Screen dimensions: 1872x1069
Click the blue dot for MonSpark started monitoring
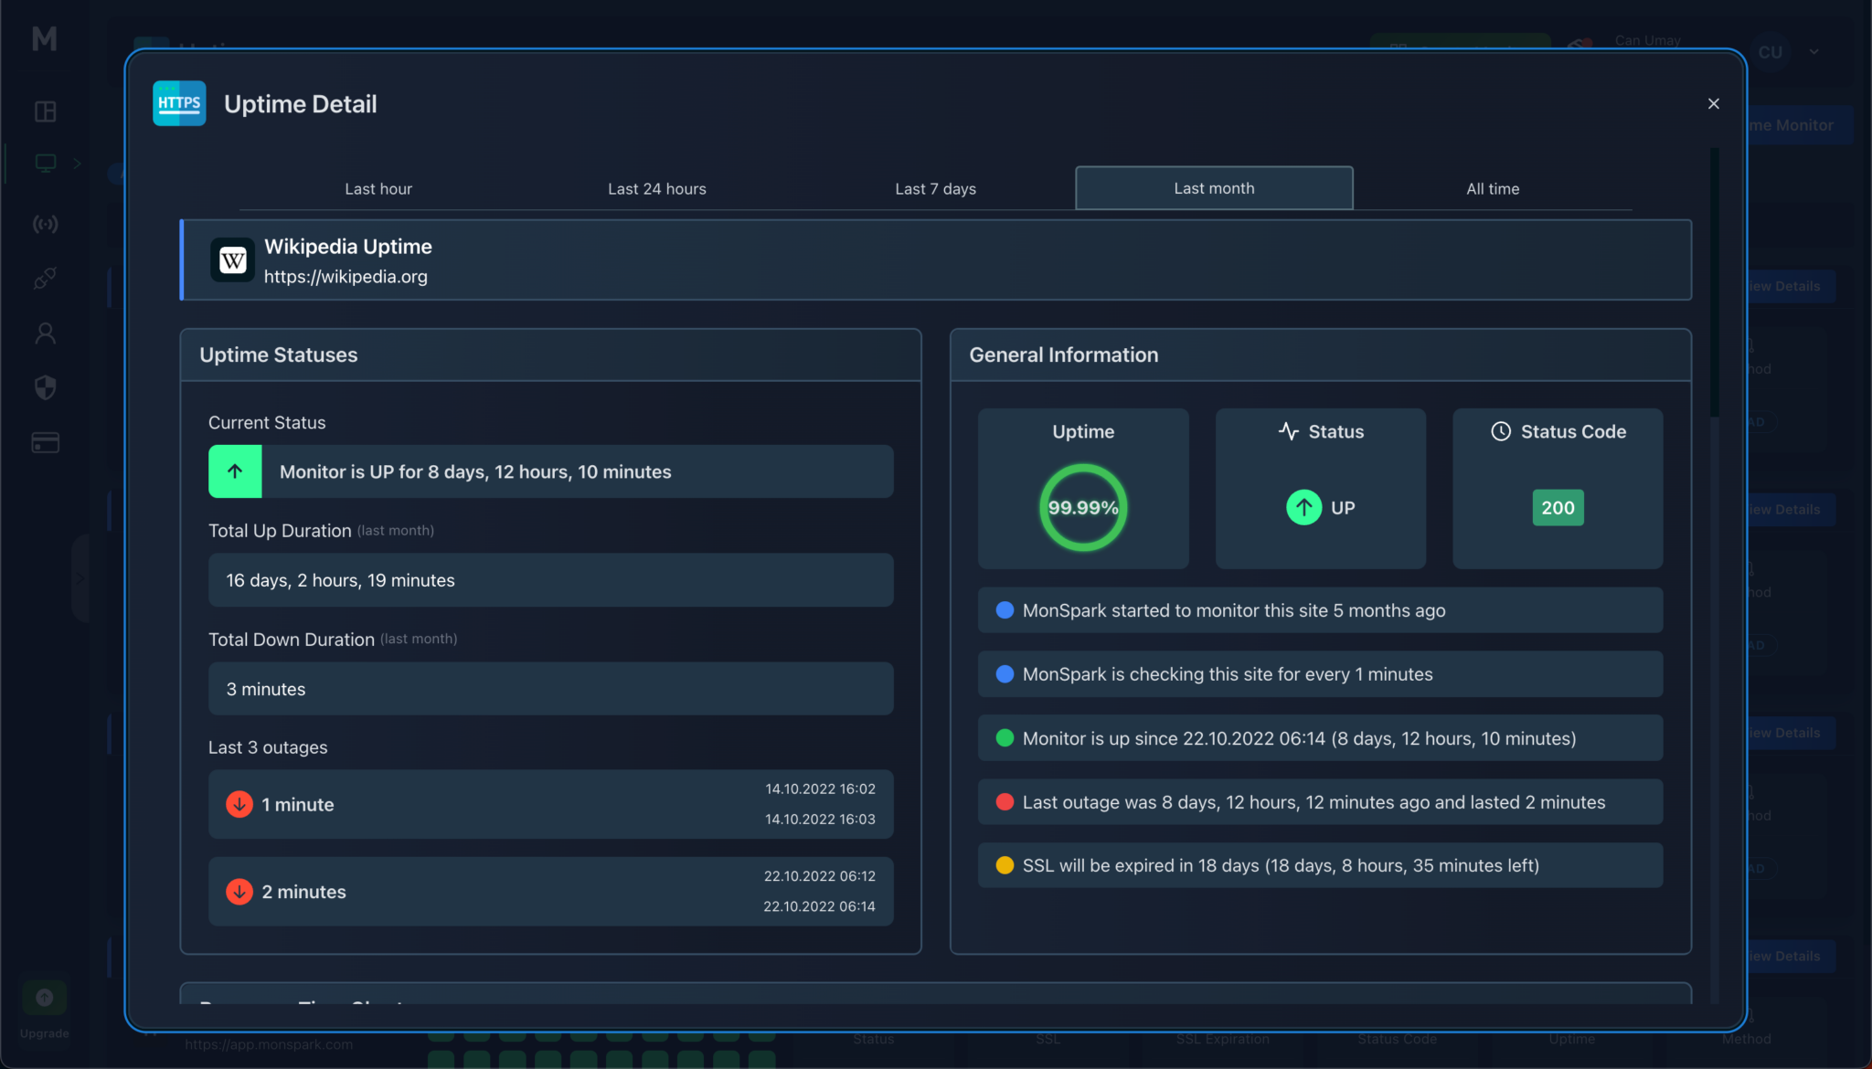pyautogui.click(x=1005, y=610)
